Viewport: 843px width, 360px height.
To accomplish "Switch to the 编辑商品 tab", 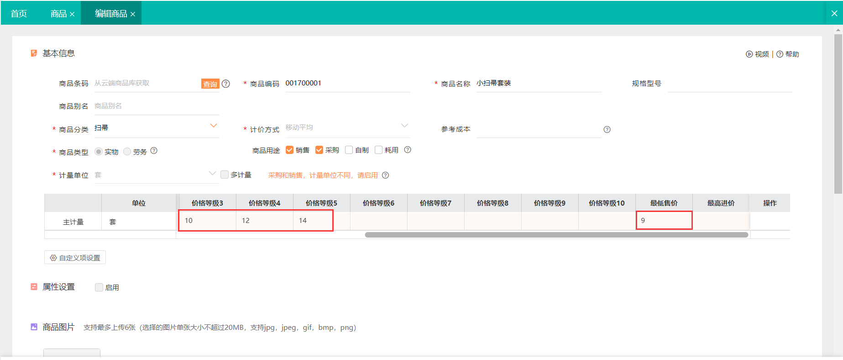I will pos(111,14).
